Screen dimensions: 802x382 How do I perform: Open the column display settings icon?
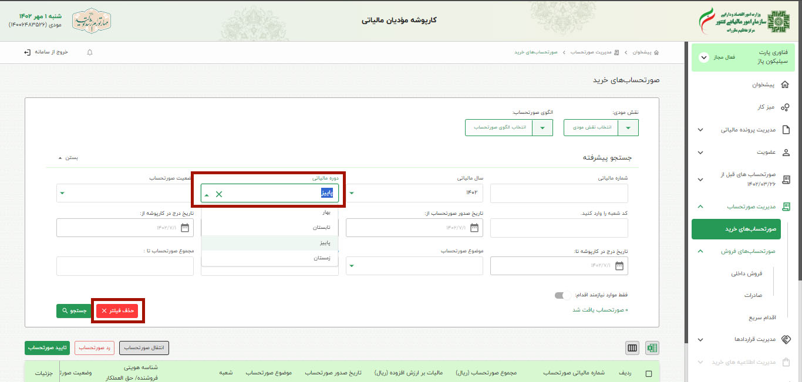pyautogui.click(x=632, y=347)
